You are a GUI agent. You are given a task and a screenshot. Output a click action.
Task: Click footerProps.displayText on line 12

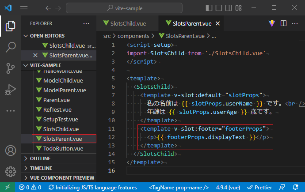(x=206, y=137)
